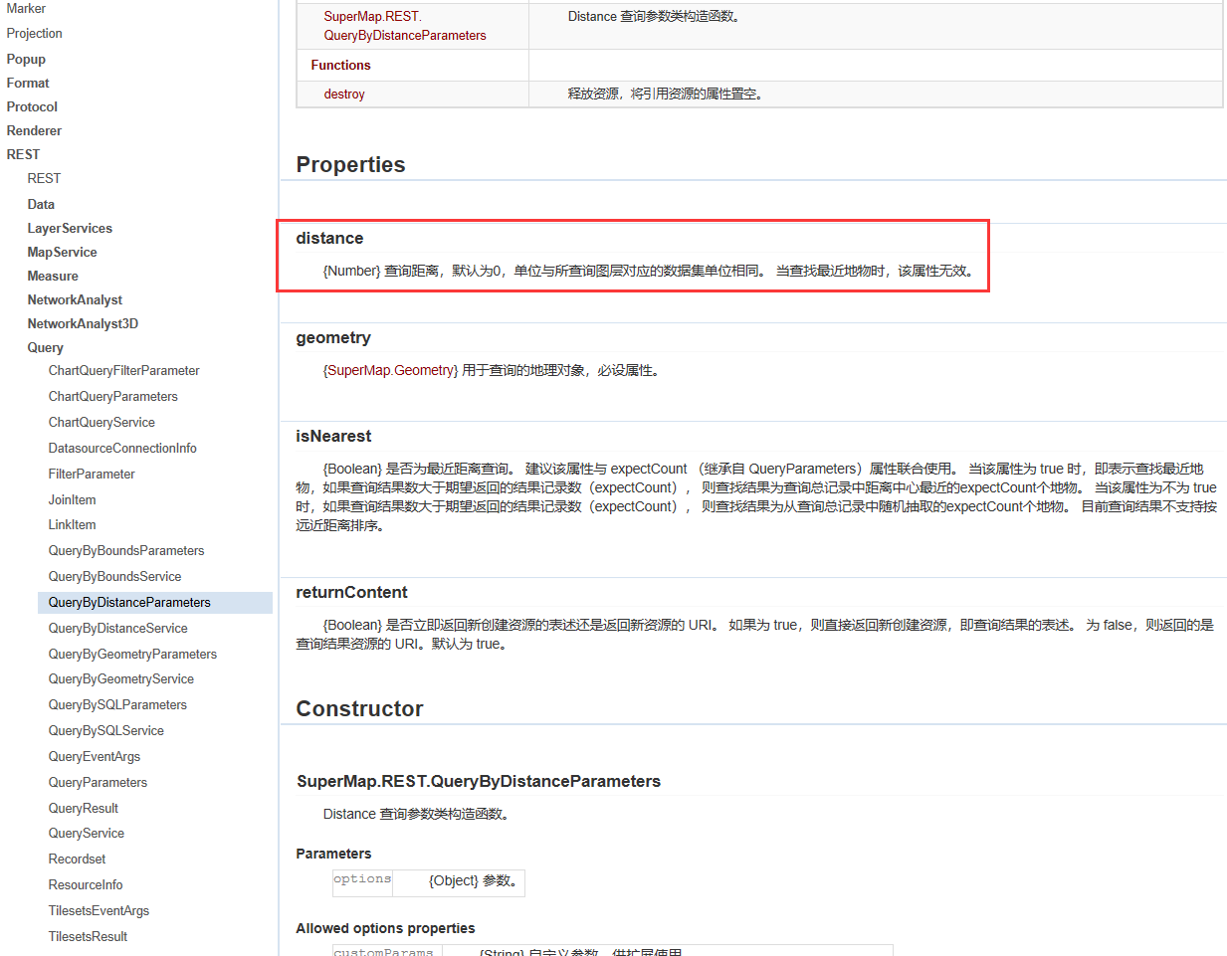Open QueryByBoundsService documentation
Image resolution: width=1227 pixels, height=956 pixels.
[x=114, y=576]
